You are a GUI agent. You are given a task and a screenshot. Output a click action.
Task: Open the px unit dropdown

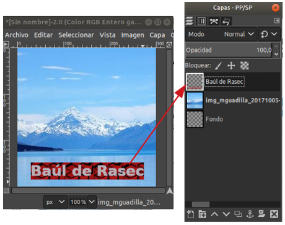click(x=55, y=201)
